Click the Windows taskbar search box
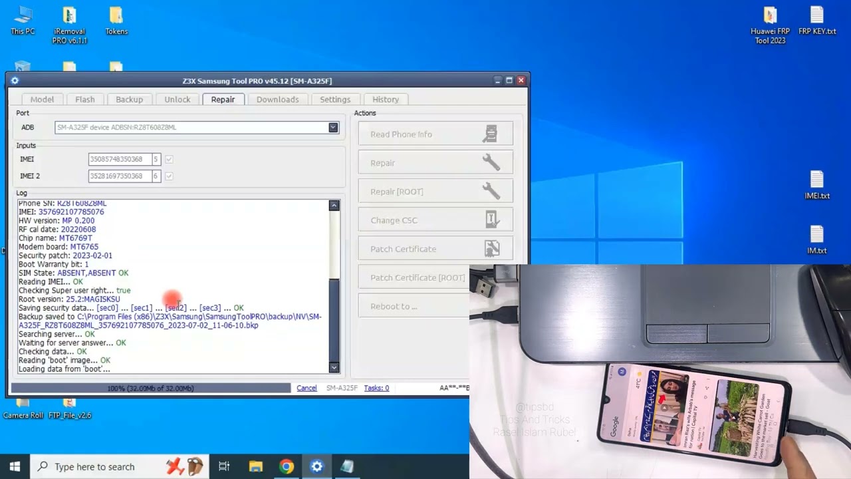 point(121,466)
